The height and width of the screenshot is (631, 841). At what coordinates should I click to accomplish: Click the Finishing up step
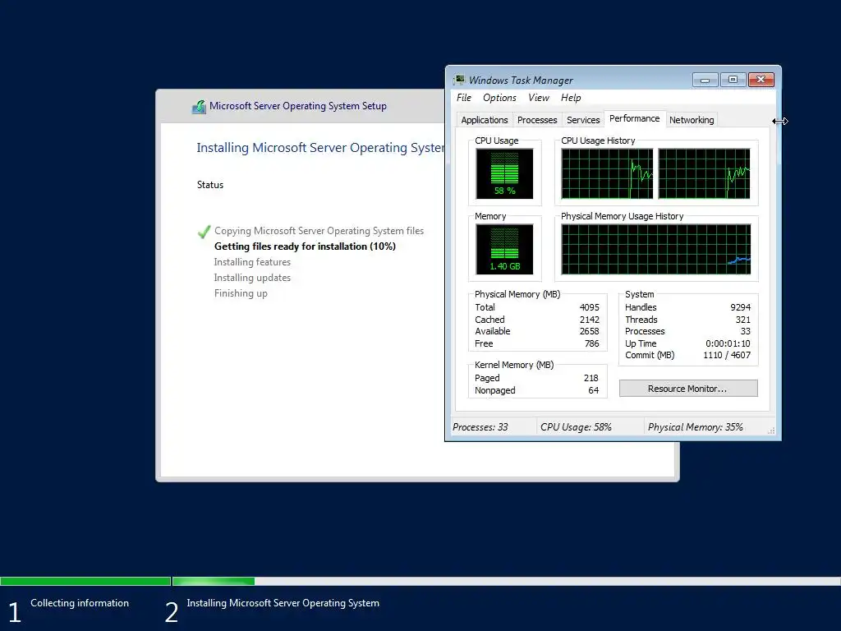(x=241, y=293)
